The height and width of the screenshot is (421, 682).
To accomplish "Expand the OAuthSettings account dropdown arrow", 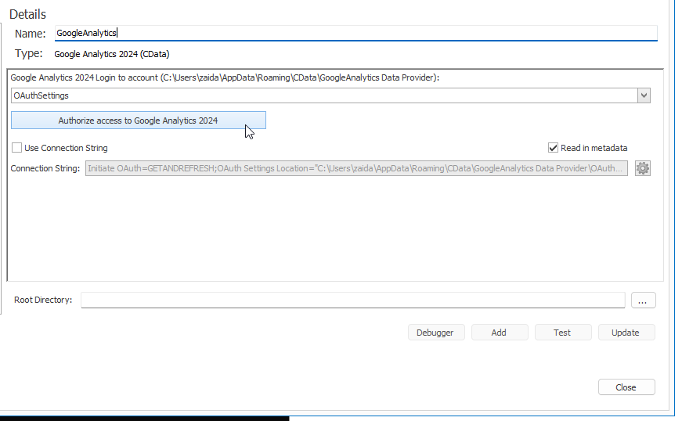I will click(644, 95).
